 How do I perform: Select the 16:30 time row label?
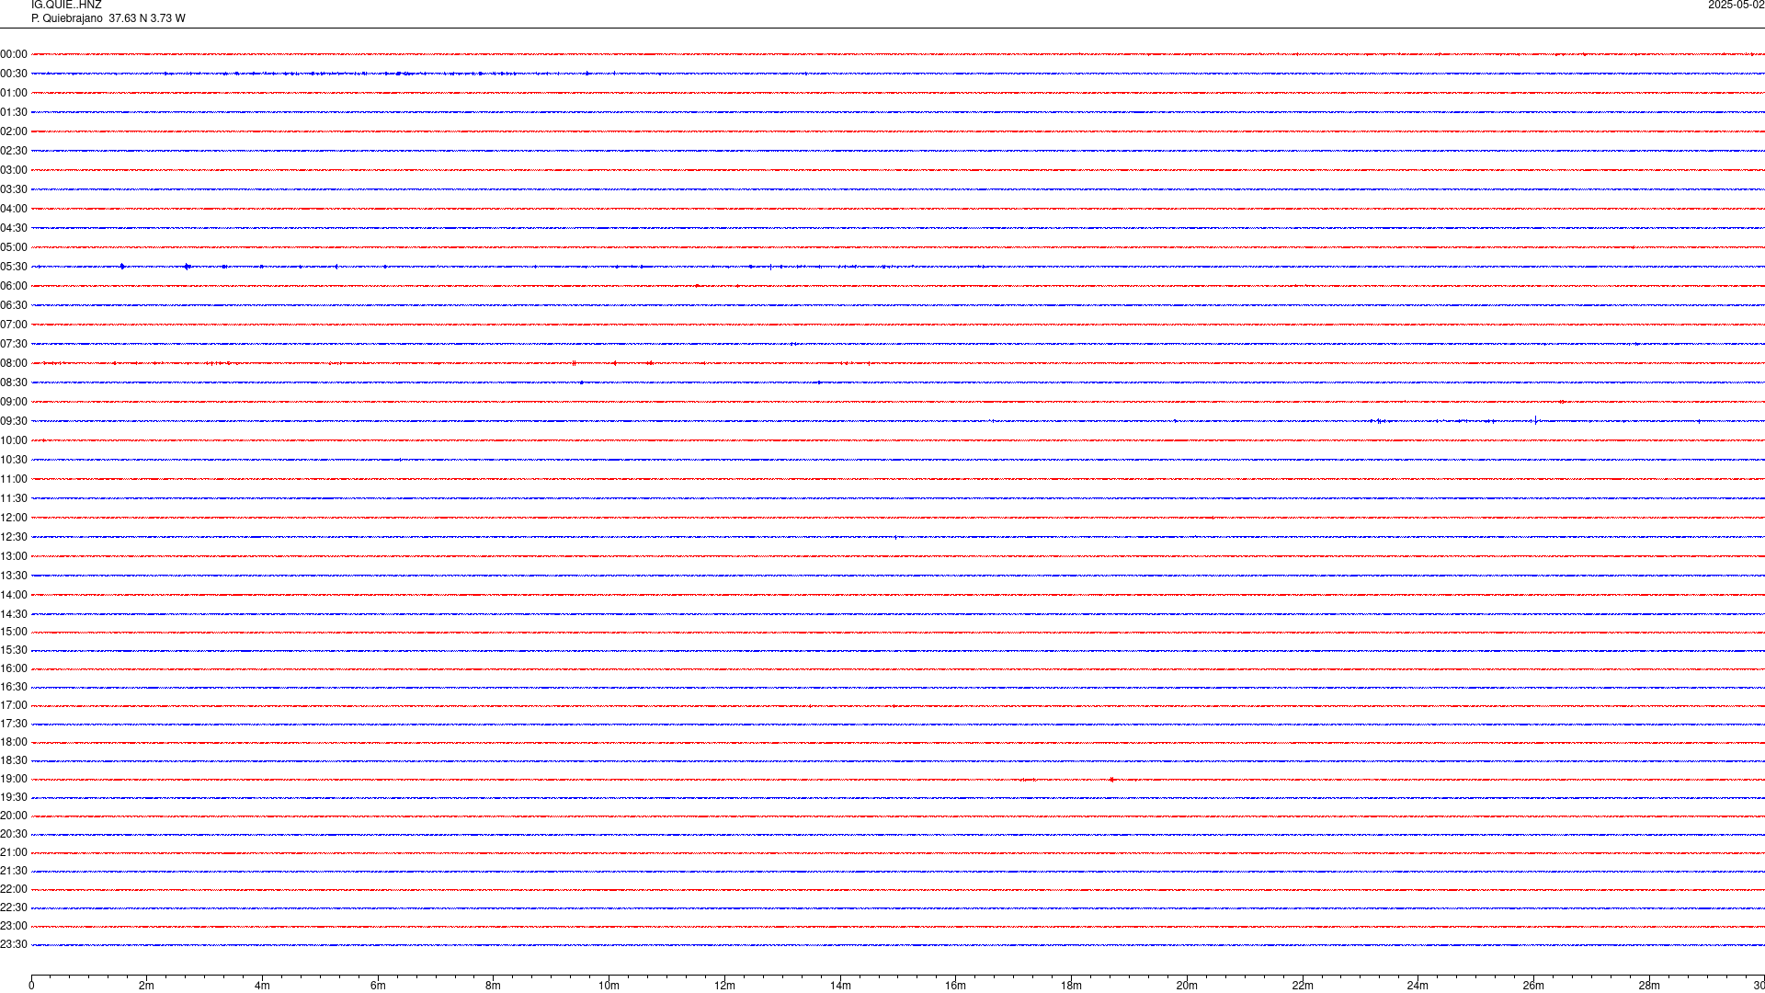[14, 687]
